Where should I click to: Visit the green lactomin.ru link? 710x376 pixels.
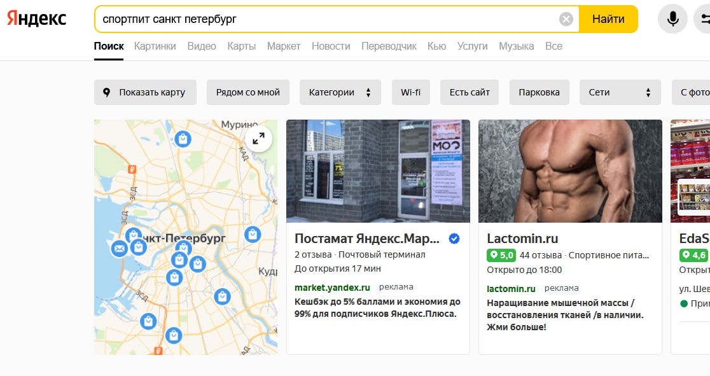(x=511, y=289)
